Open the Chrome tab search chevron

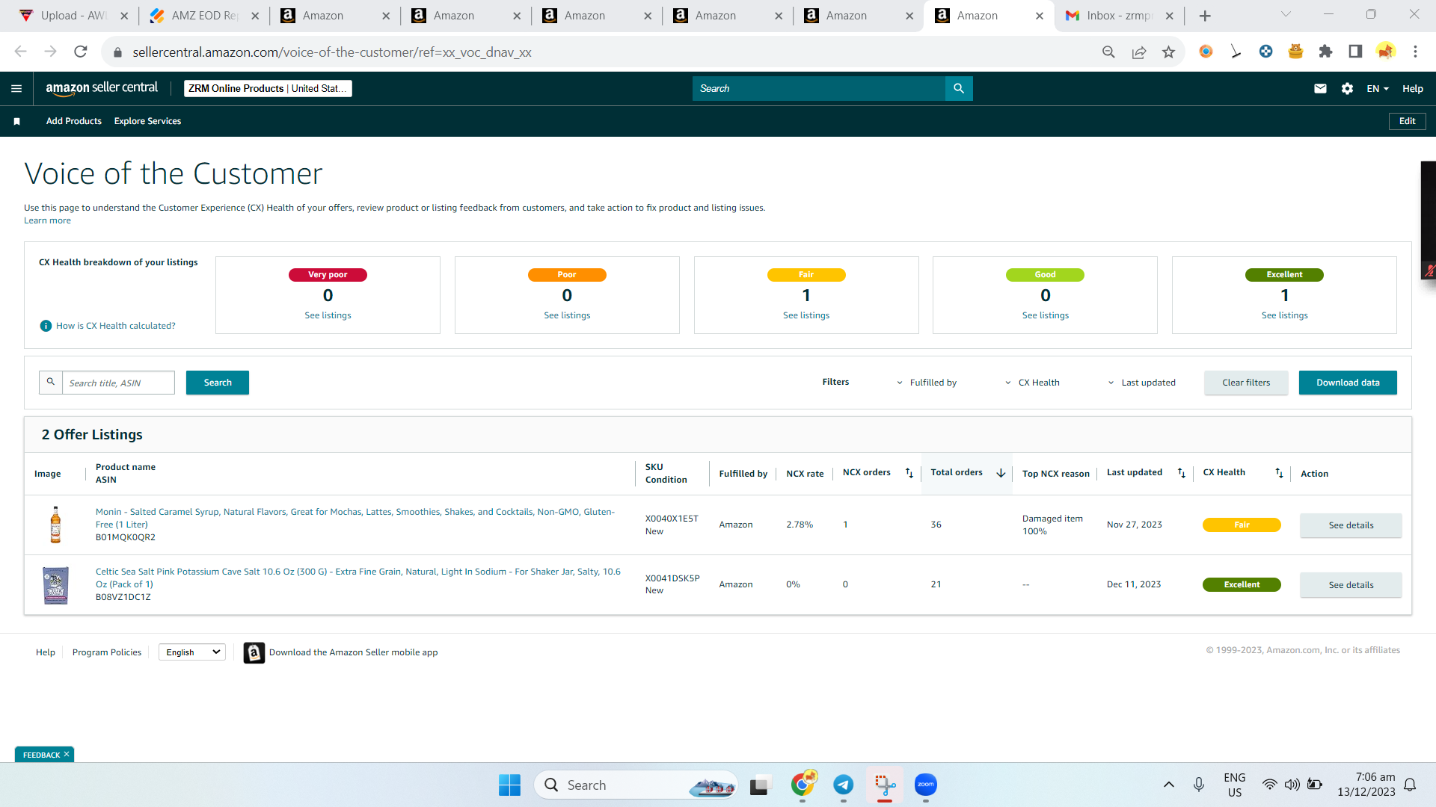tap(1286, 15)
